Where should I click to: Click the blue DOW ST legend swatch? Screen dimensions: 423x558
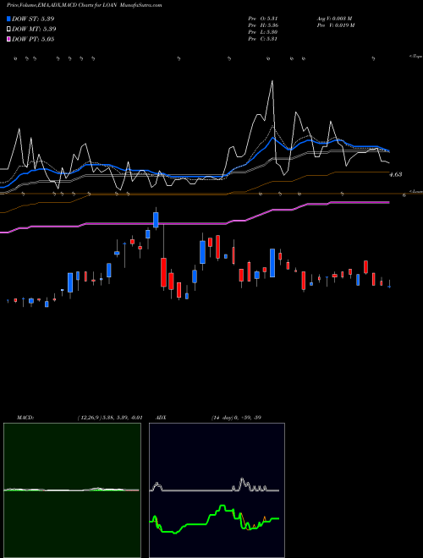pyautogui.click(x=9, y=19)
